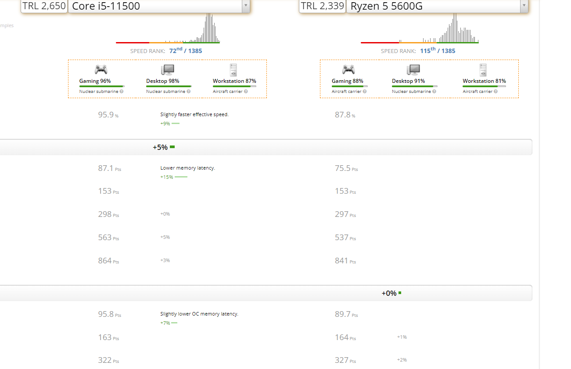The width and height of the screenshot is (571, 369).
Task: Click the Core i5-11500 model selector field
Action: [x=159, y=6]
